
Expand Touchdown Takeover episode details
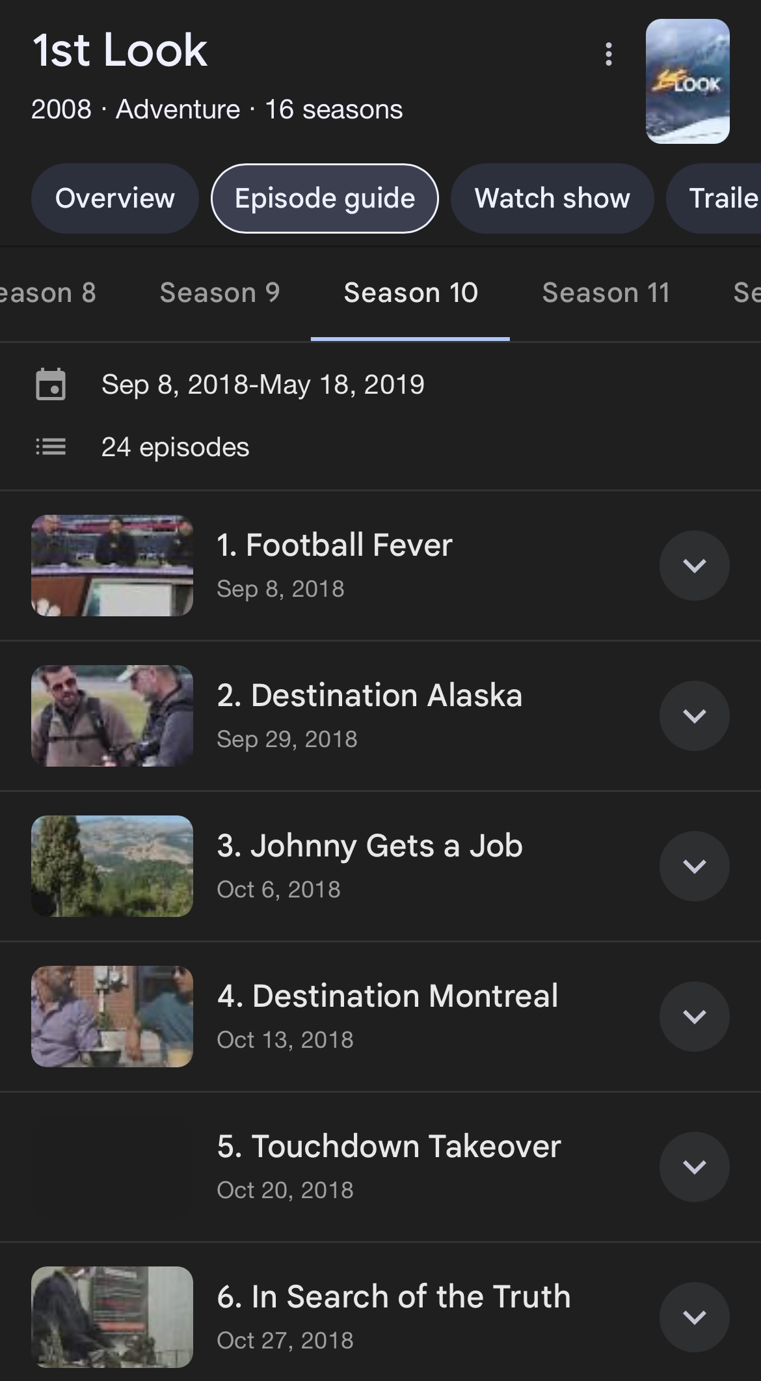point(694,1167)
